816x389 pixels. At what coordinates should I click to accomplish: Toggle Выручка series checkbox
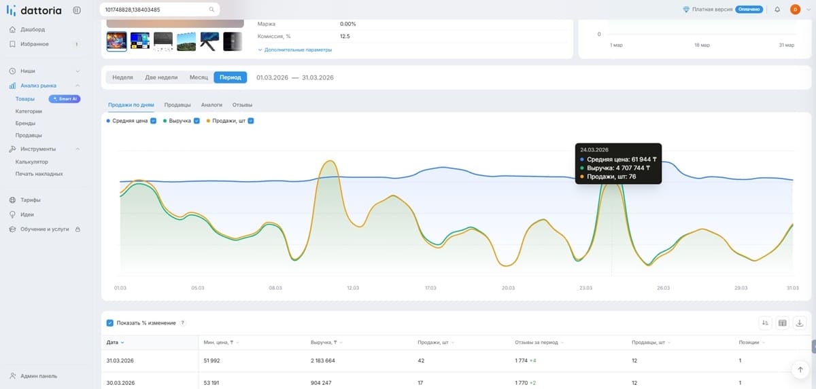(197, 121)
